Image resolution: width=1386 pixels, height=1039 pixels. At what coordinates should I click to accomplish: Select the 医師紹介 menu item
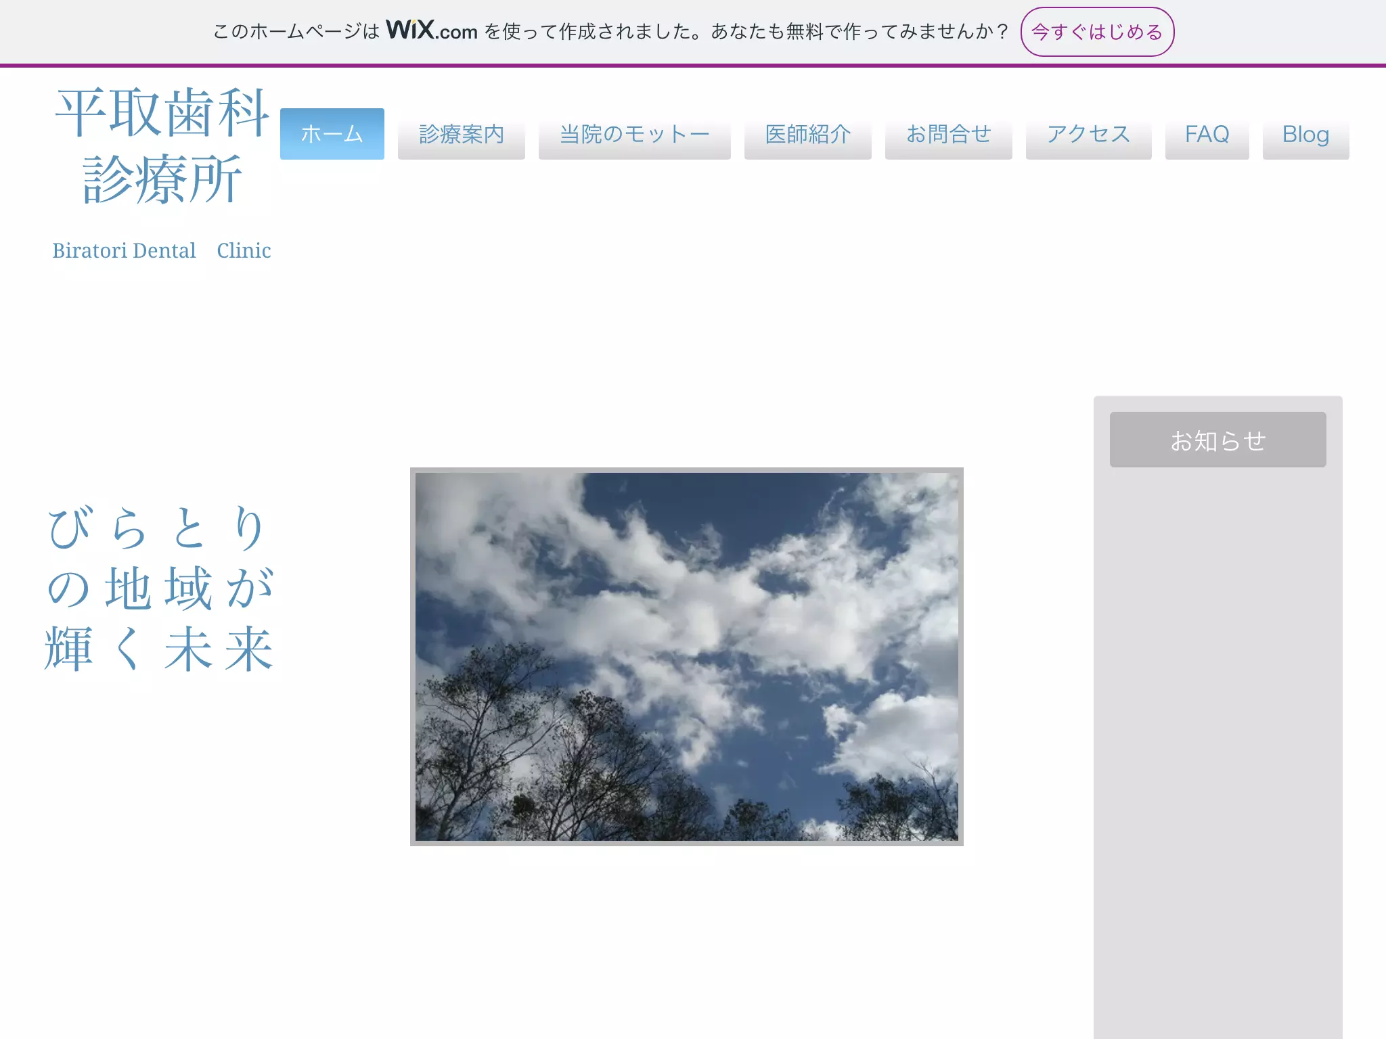pos(808,134)
